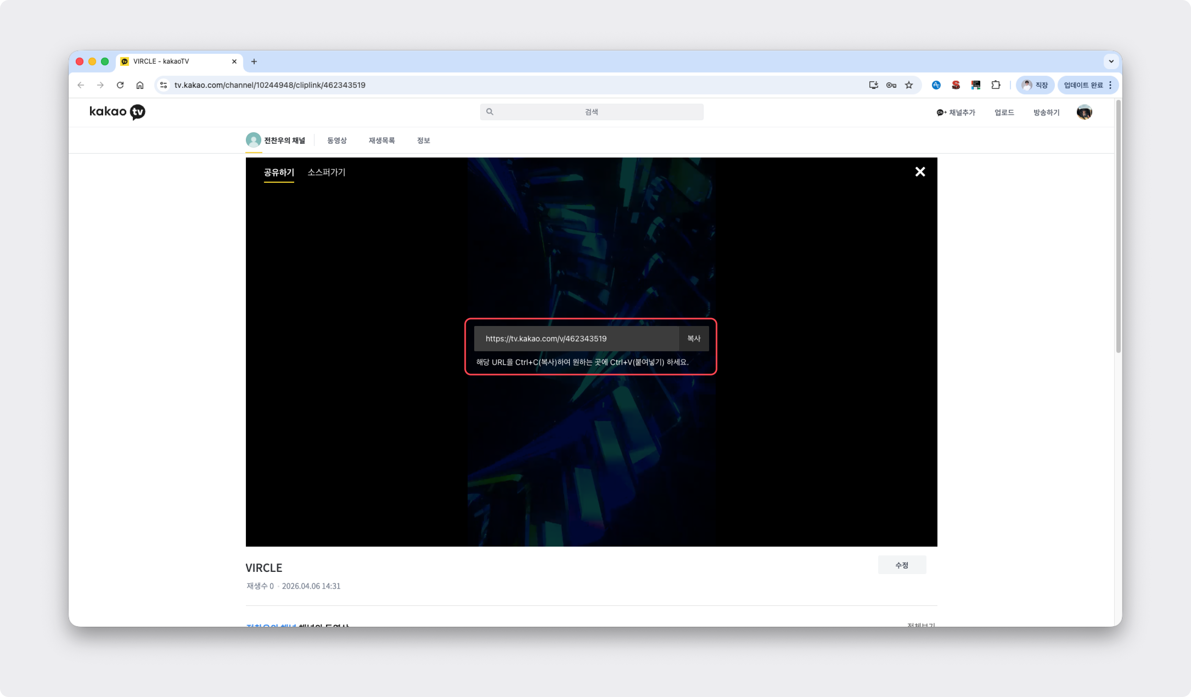The height and width of the screenshot is (697, 1191).
Task: Open Chrome three-dot menu
Action: 1110,85
